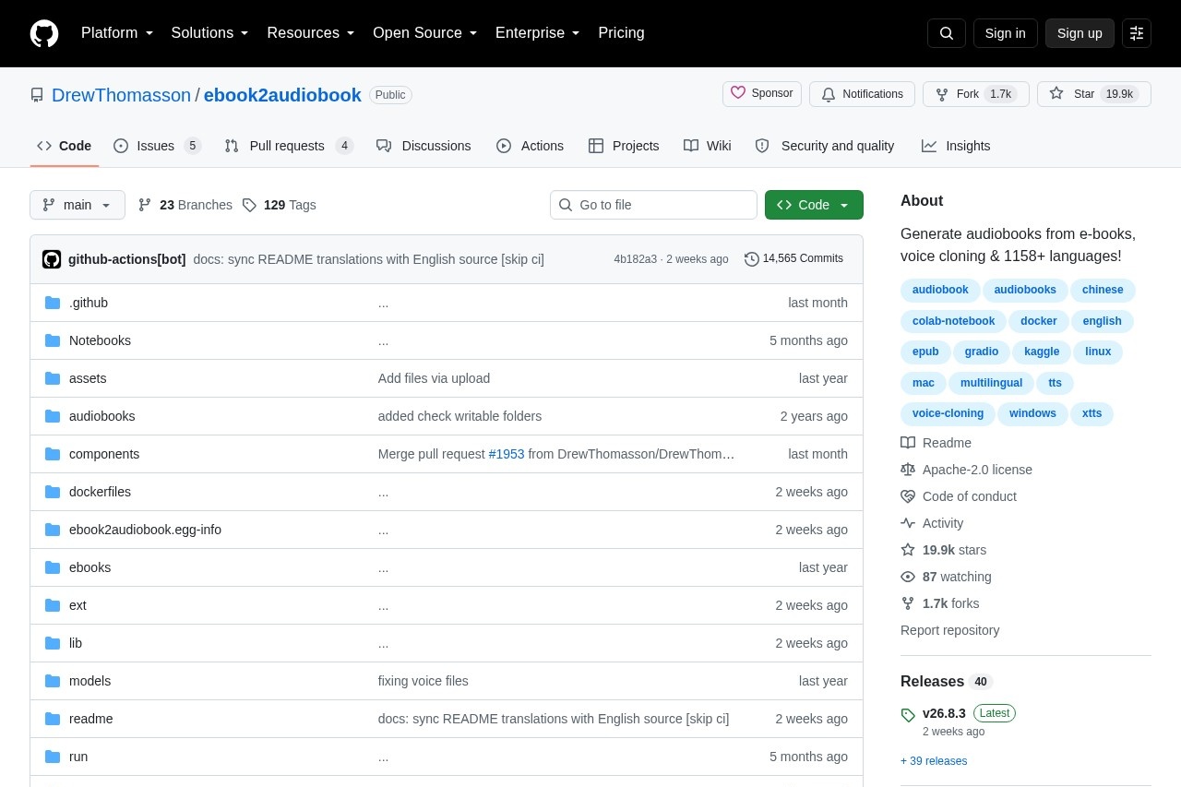This screenshot has width=1181, height=787.
Task: Open the green Code dropdown button
Action: click(x=814, y=205)
